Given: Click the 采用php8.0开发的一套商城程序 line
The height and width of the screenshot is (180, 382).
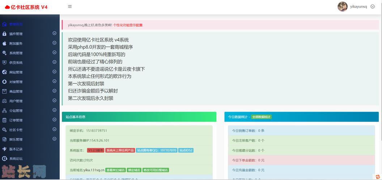Looking at the screenshot, I should [100, 47].
